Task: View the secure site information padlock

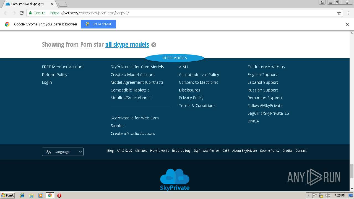Action: pyautogui.click(x=30, y=13)
